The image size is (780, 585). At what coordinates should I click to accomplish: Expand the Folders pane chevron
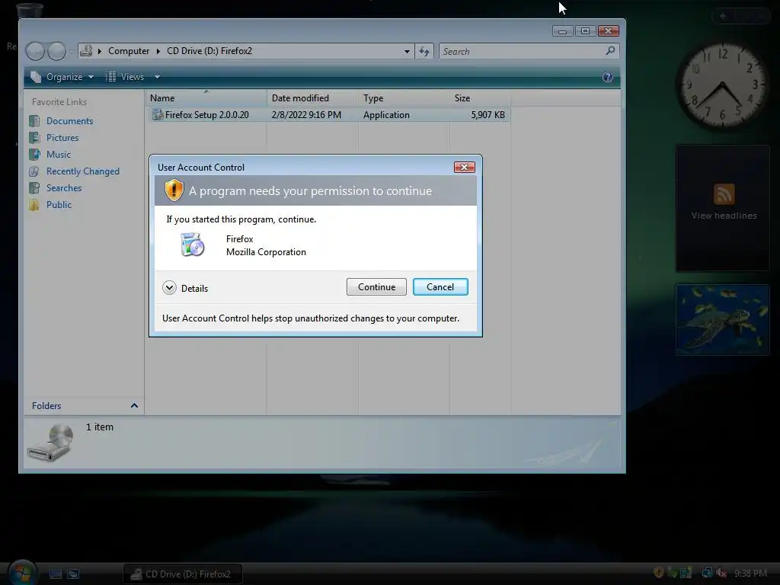coord(134,406)
